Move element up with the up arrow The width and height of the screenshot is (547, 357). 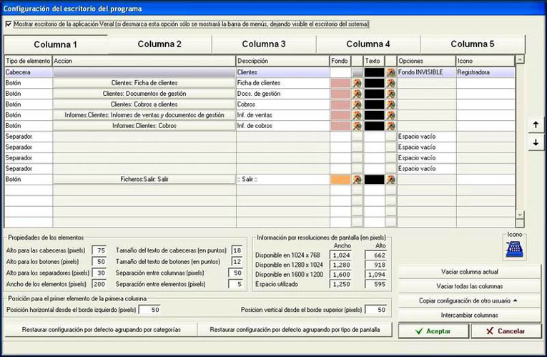[x=536, y=125]
